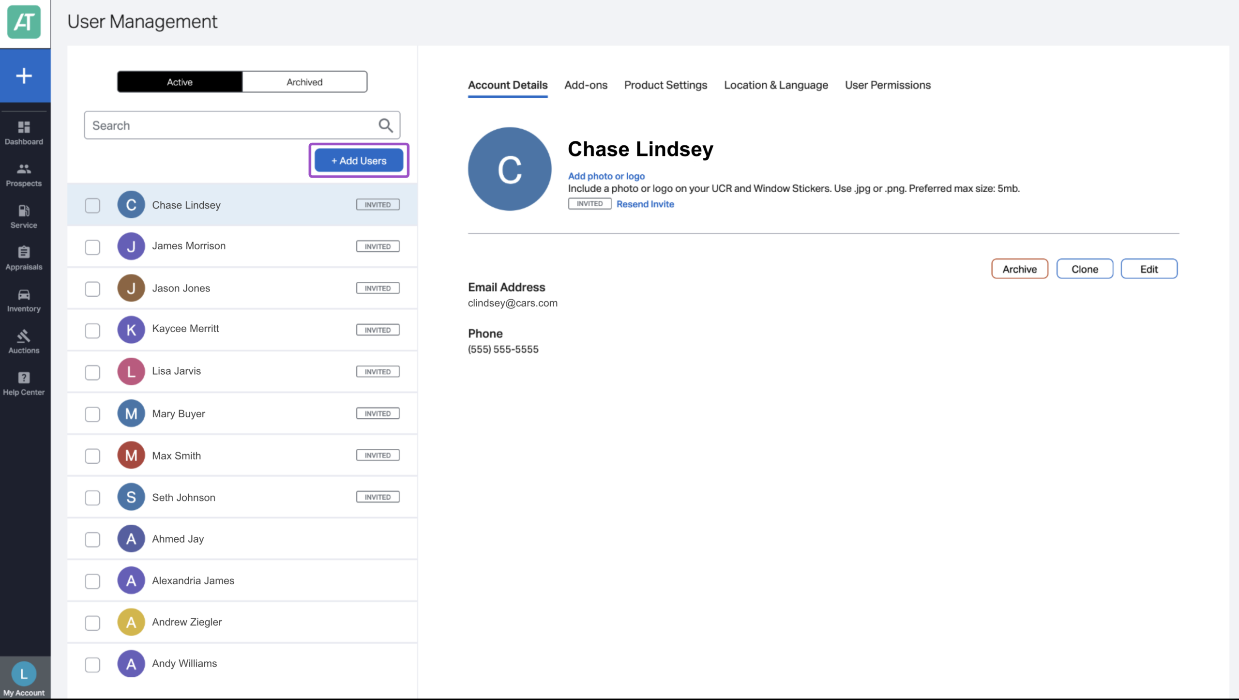
Task: Open the User Permissions tab
Action: pos(888,85)
